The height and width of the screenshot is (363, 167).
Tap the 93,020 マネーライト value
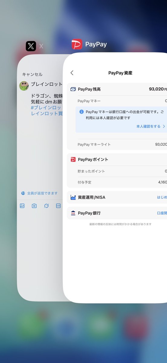coord(161,145)
